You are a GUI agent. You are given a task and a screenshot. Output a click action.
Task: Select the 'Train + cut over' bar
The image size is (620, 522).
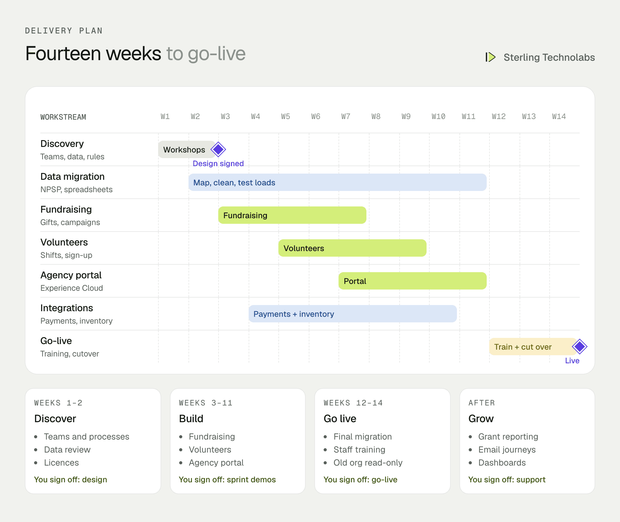533,347
